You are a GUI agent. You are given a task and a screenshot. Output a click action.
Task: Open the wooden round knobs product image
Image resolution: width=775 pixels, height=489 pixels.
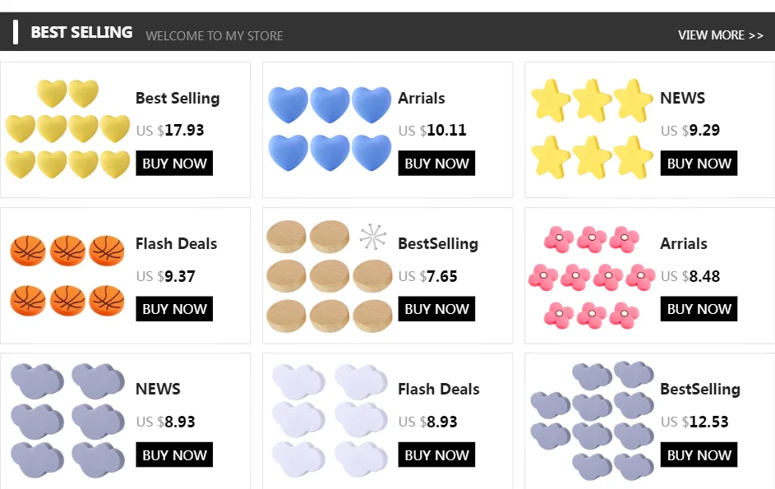tap(330, 276)
